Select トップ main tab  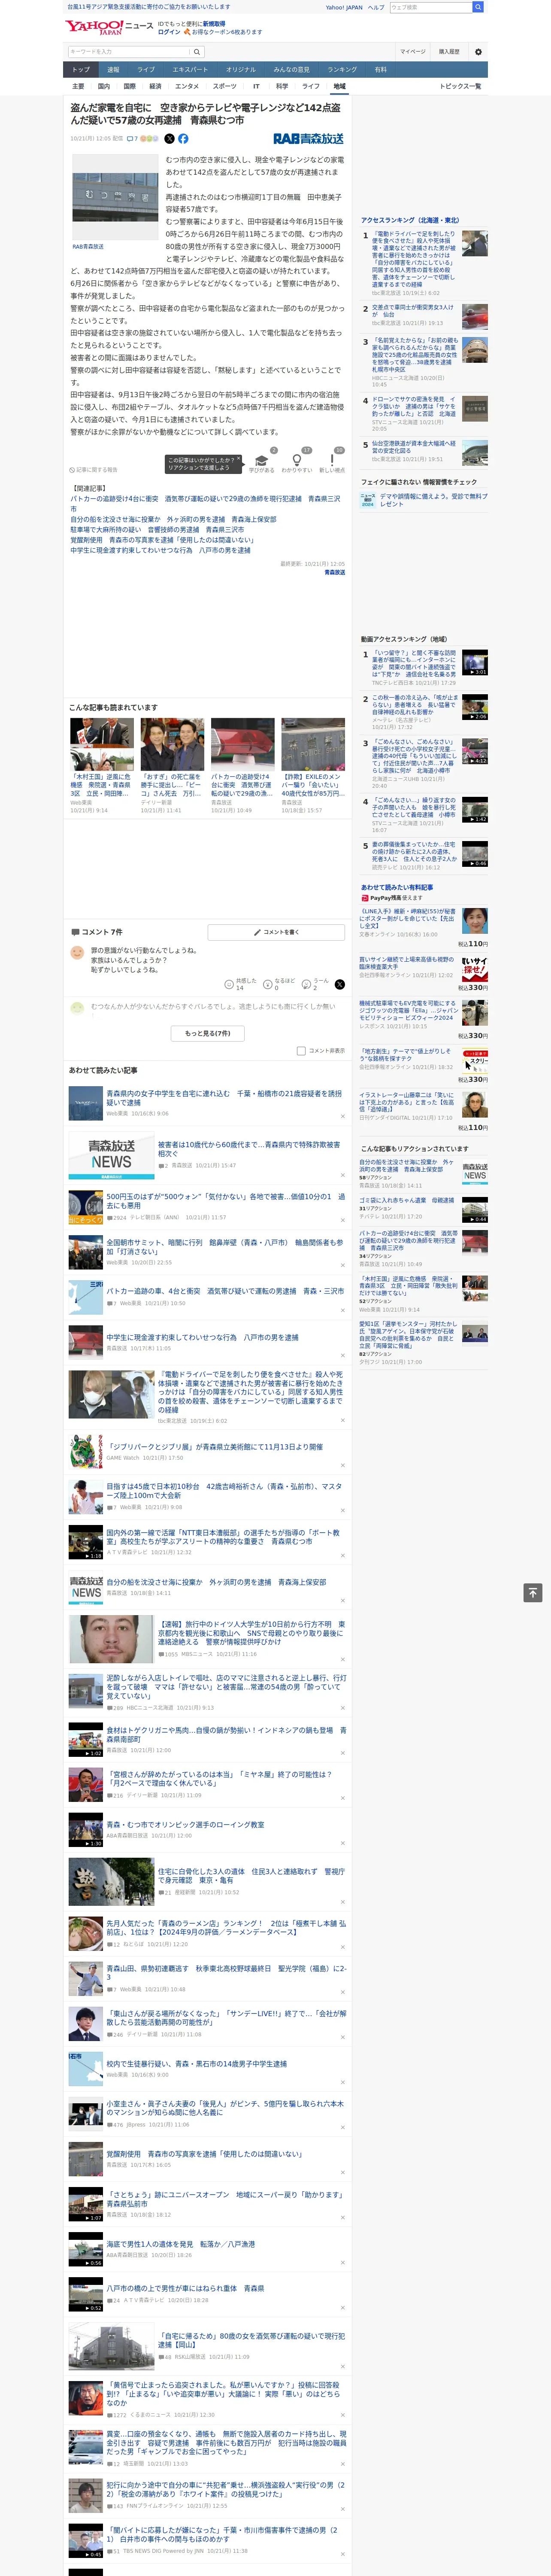[x=81, y=70]
